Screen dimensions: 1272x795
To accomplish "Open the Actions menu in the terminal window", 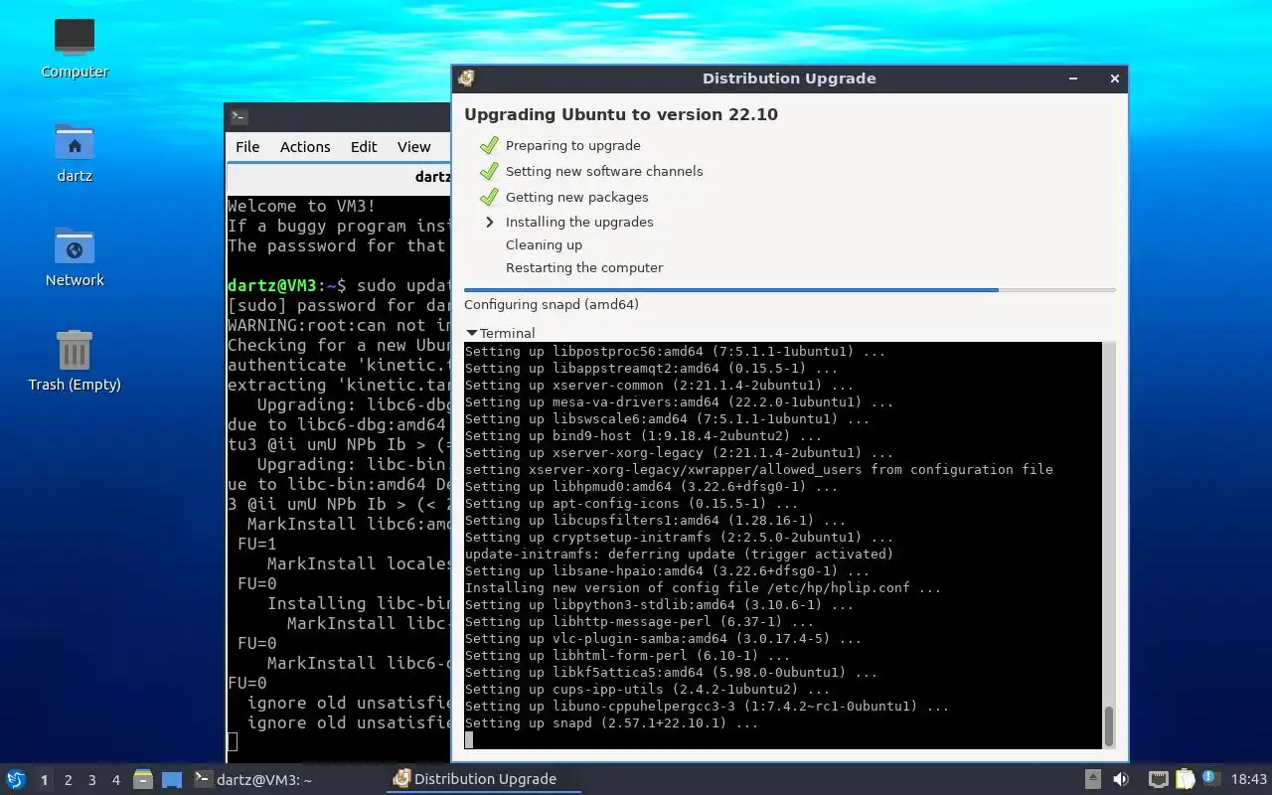I will click(x=305, y=146).
